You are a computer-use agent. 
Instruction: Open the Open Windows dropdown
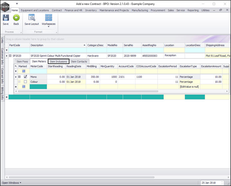(12, 183)
